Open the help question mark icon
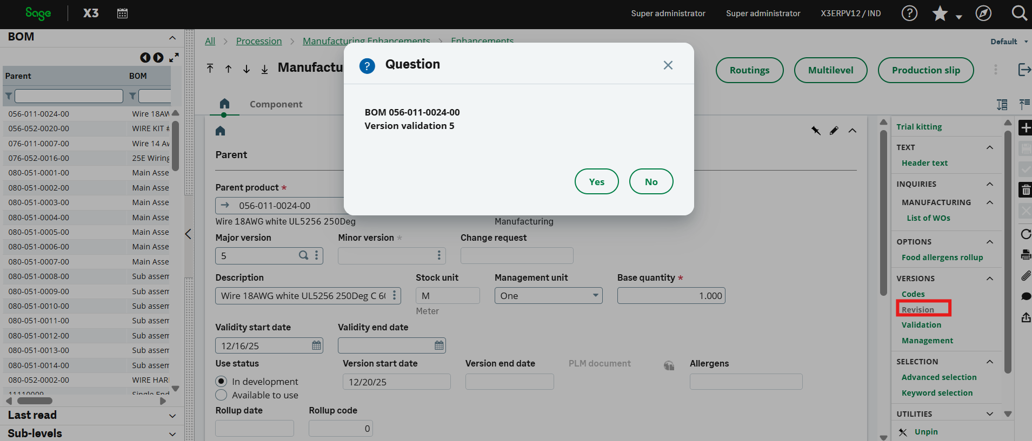Viewport: 1032px width, 441px height. point(909,13)
